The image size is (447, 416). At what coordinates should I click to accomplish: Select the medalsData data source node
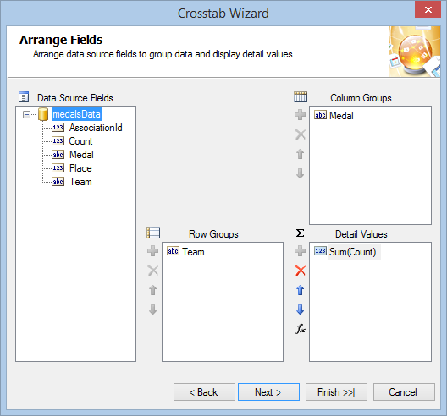(76, 114)
